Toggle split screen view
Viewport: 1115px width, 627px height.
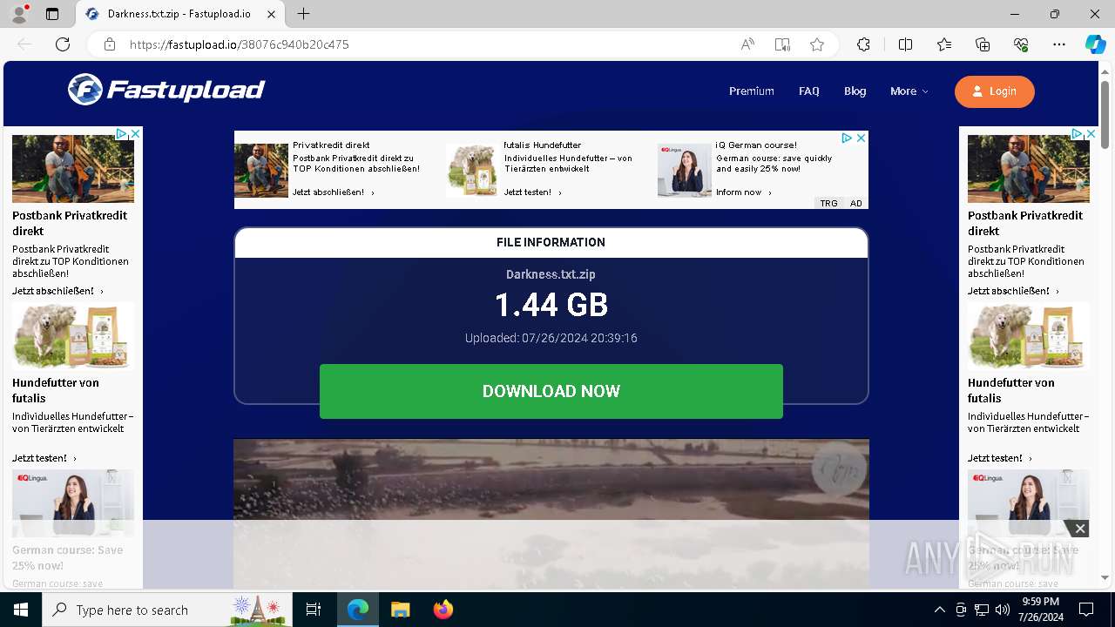pyautogui.click(x=905, y=44)
